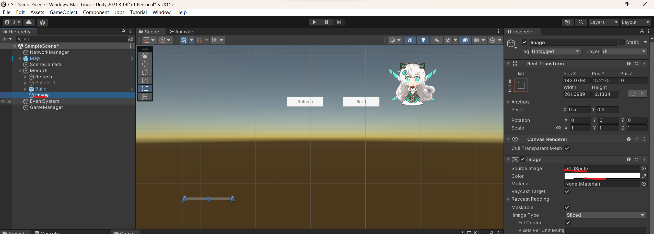Toggle blueprint mode button

(x=633, y=94)
